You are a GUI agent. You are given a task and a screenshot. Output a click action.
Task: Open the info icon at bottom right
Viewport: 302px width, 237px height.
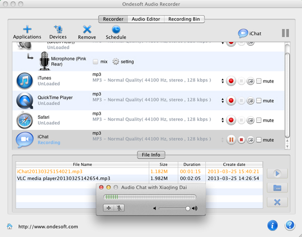pyautogui.click(x=272, y=225)
